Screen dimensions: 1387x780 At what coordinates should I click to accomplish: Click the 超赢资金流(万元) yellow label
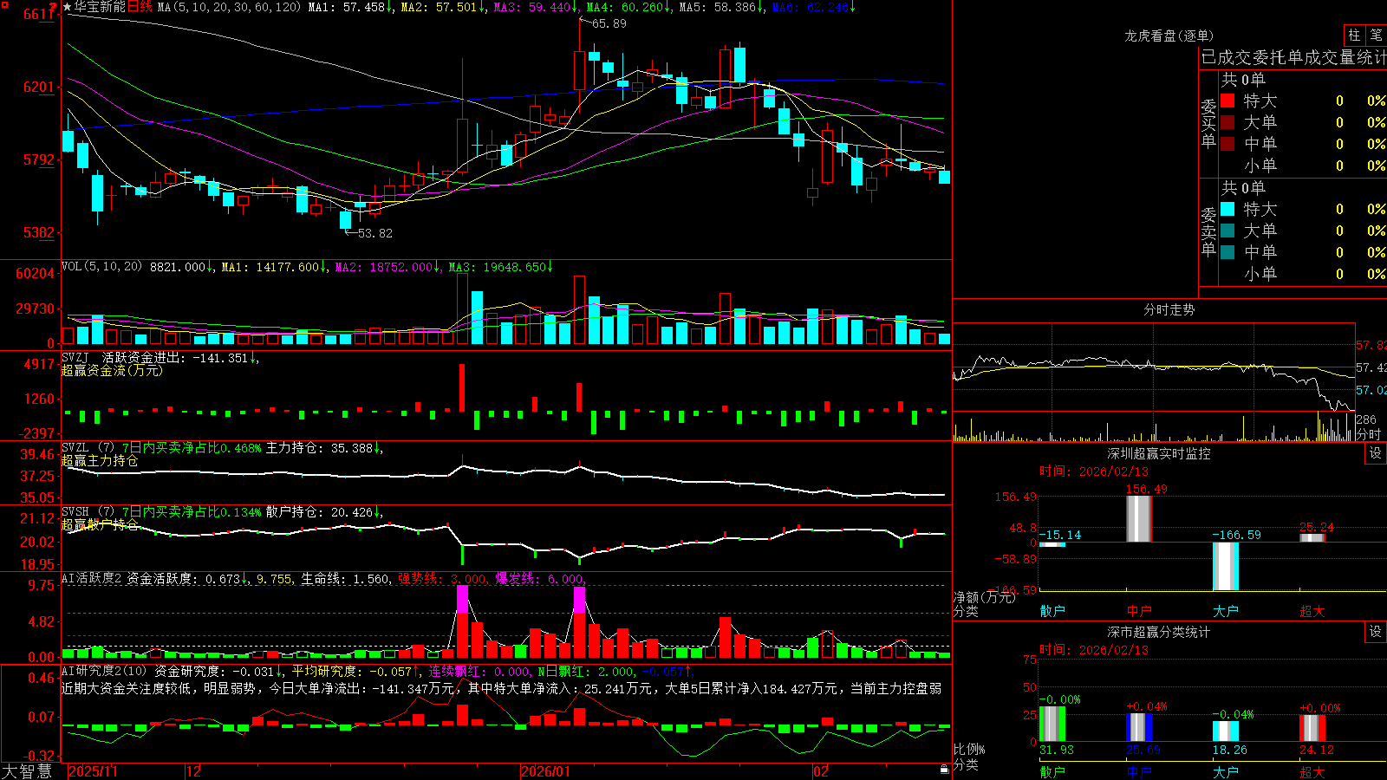[112, 370]
